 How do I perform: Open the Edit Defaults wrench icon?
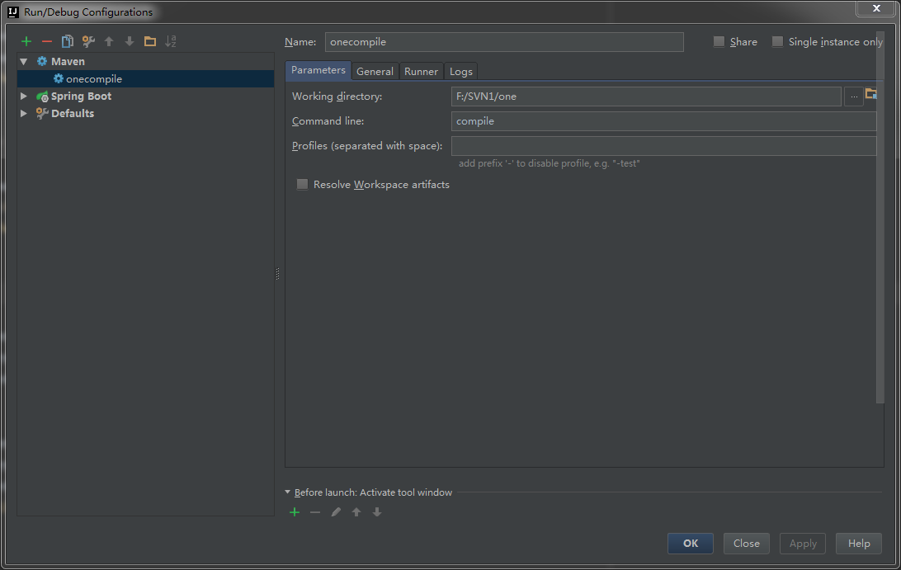click(88, 41)
